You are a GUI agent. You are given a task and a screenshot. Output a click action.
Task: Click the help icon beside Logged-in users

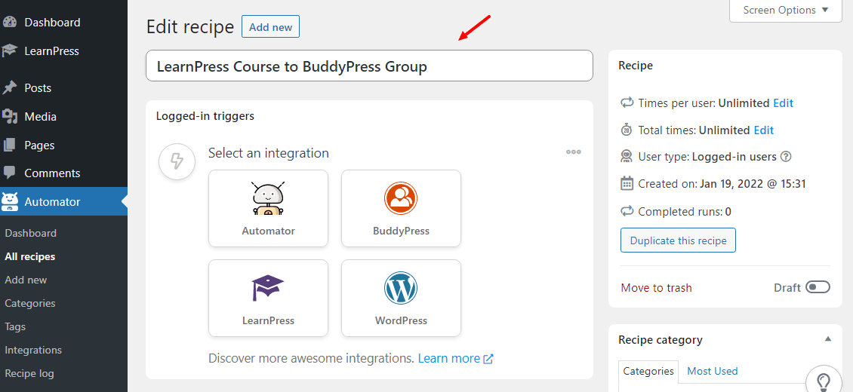pos(786,156)
